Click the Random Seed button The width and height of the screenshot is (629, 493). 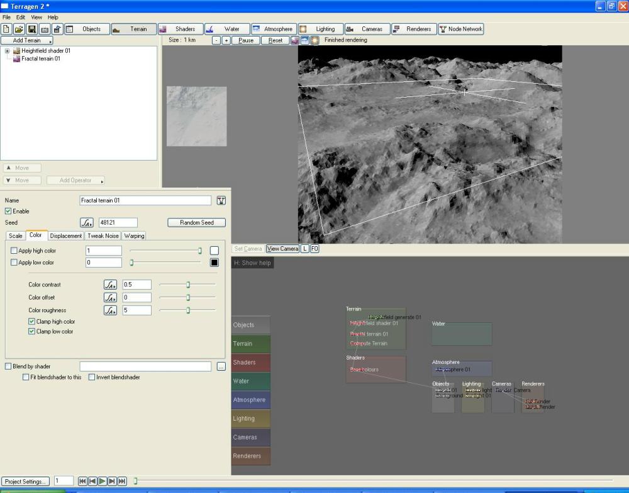point(196,222)
